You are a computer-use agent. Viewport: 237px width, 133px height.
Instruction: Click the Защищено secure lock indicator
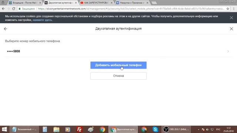(x=27, y=9)
